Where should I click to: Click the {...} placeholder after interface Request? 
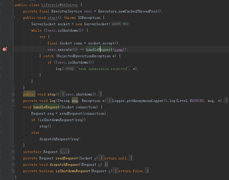click(65, 152)
